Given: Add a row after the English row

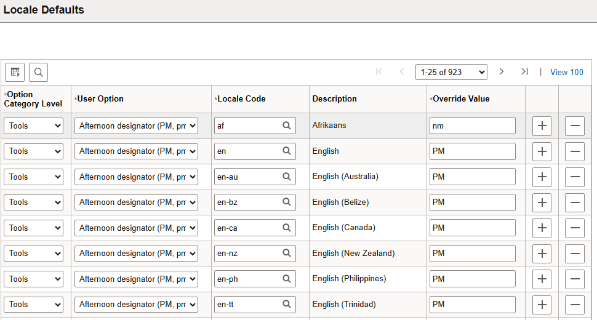Looking at the screenshot, I should pyautogui.click(x=542, y=151).
